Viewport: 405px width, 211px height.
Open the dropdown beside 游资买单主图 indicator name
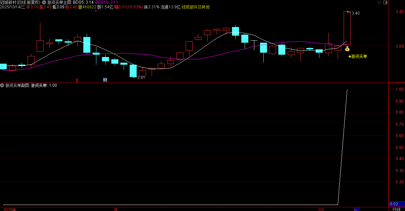(x=44, y=2)
